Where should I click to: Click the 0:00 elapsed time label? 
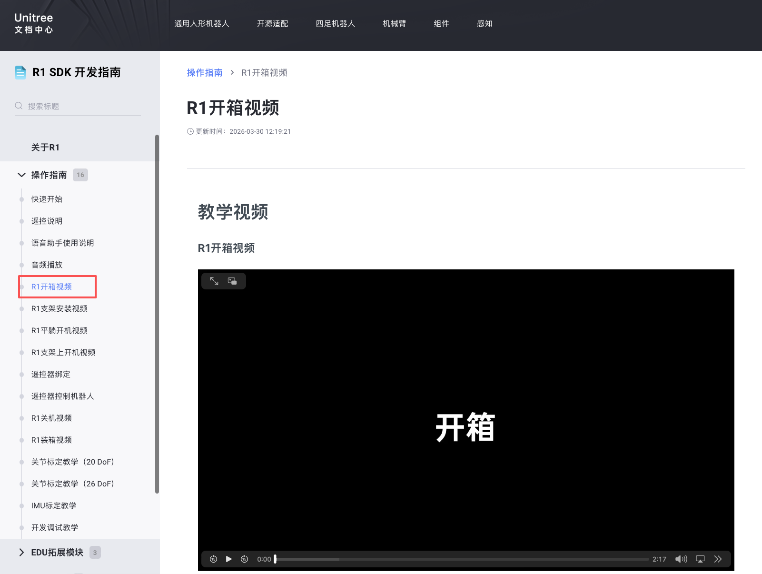click(264, 559)
